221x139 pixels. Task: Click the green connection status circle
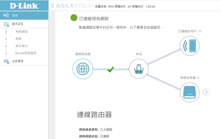pos(74,18)
